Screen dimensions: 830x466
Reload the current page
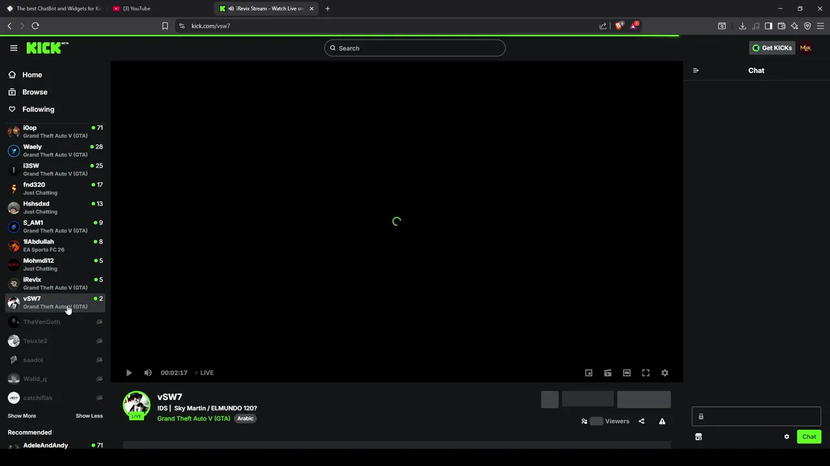point(36,26)
